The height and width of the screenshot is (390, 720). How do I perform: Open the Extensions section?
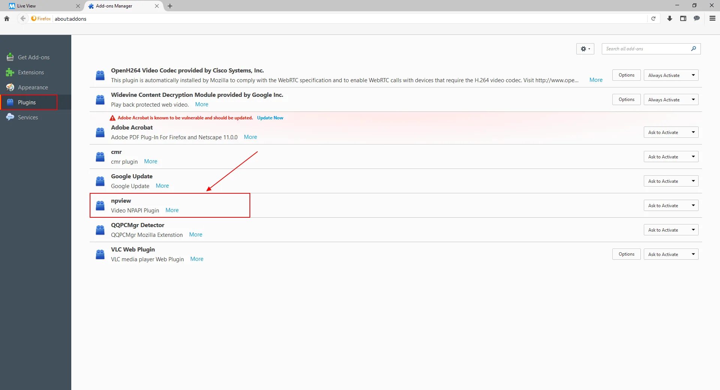pos(36,72)
